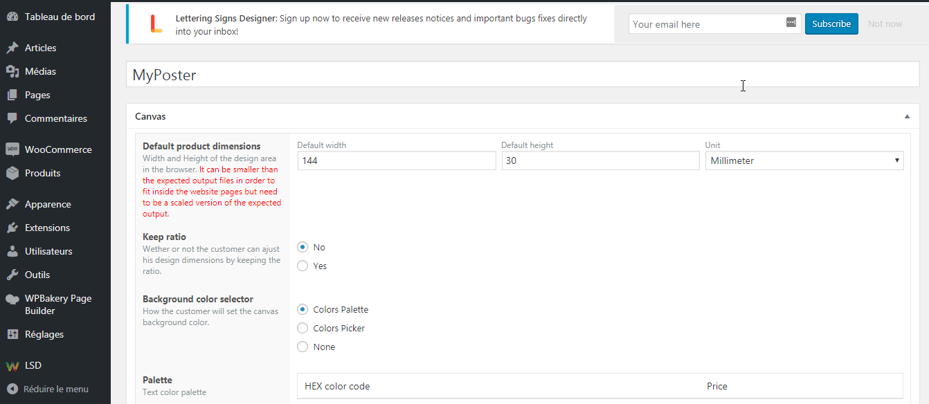Viewport: 929px width, 404px height.
Task: Collapse the Canvas panel with its arrow
Action: coord(907,117)
